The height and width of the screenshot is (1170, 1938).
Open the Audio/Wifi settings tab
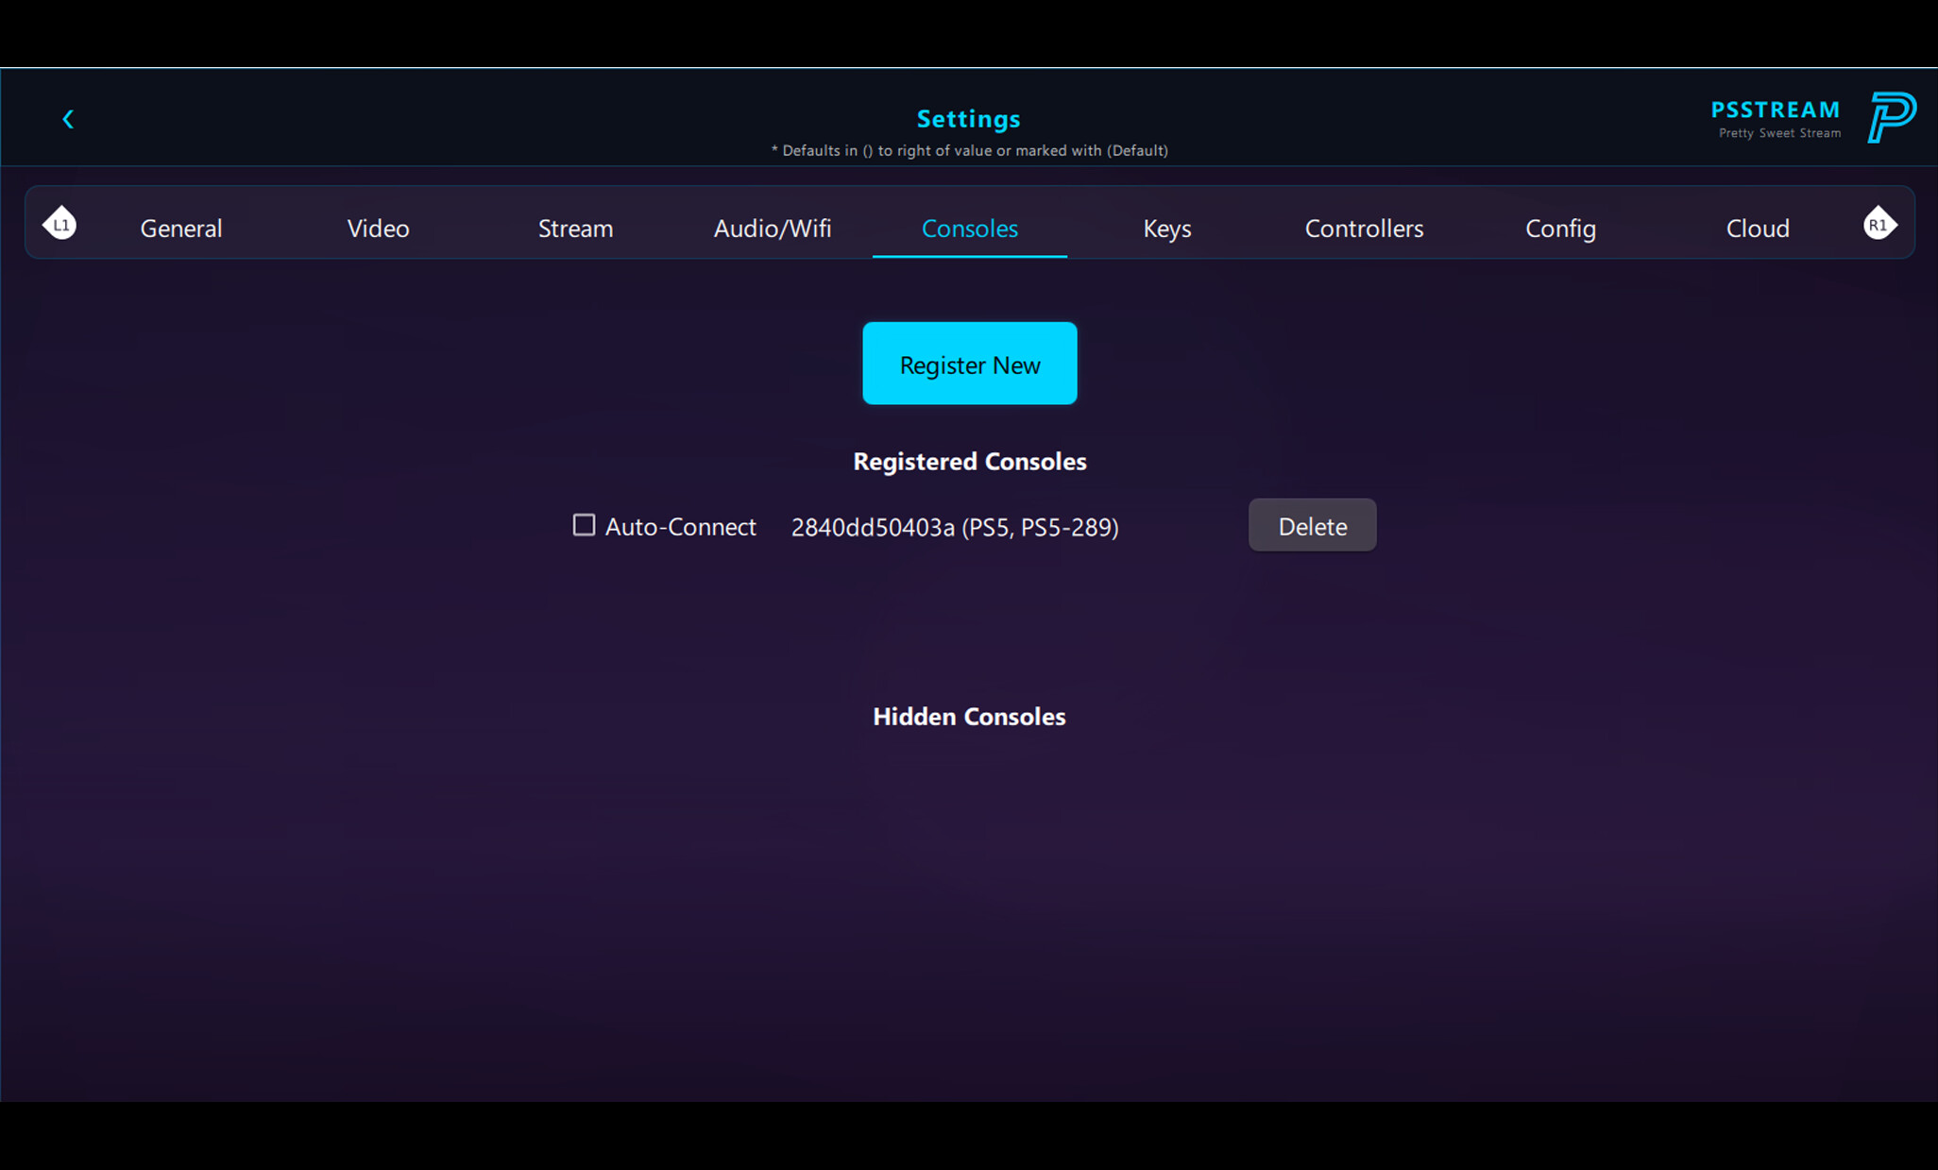click(x=772, y=228)
